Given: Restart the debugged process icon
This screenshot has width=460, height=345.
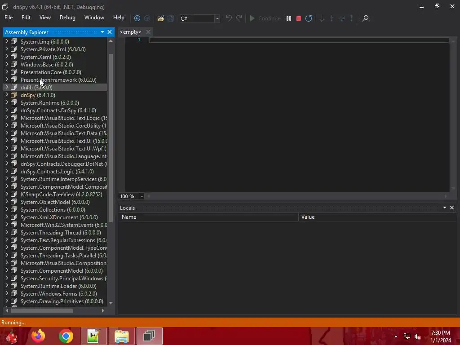Looking at the screenshot, I should [x=309, y=18].
